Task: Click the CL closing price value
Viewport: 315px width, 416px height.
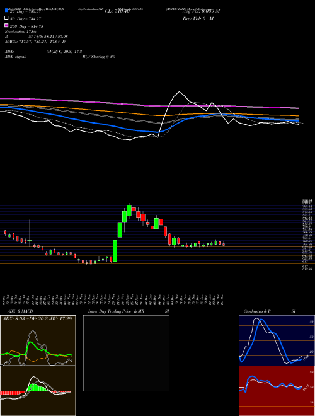Action: pyautogui.click(x=117, y=11)
